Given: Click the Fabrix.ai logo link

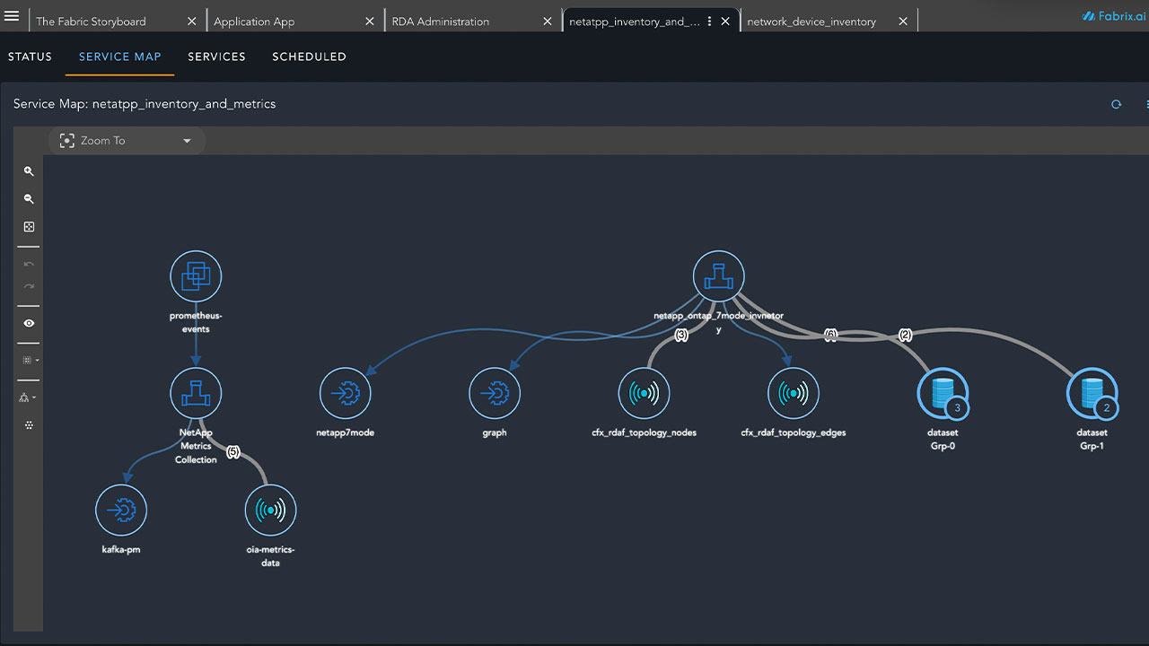Looking at the screenshot, I should 1113,16.
